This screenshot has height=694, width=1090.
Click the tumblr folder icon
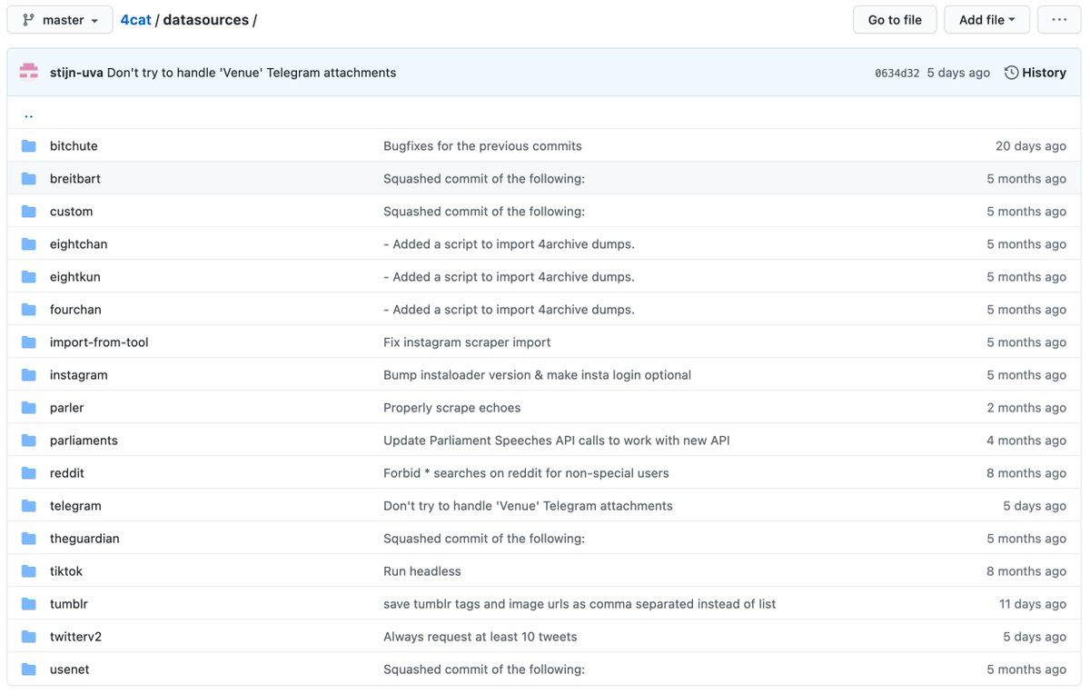[29, 604]
